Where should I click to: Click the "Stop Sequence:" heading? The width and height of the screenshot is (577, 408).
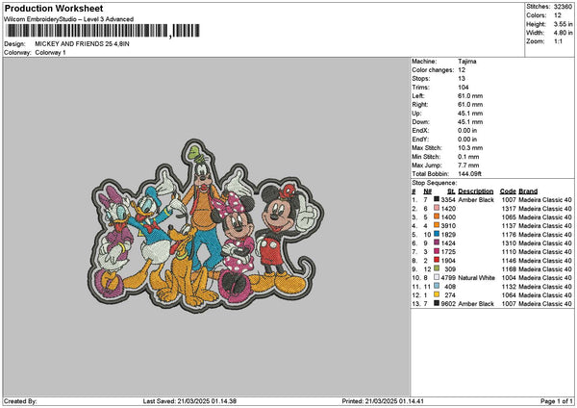tap(435, 183)
